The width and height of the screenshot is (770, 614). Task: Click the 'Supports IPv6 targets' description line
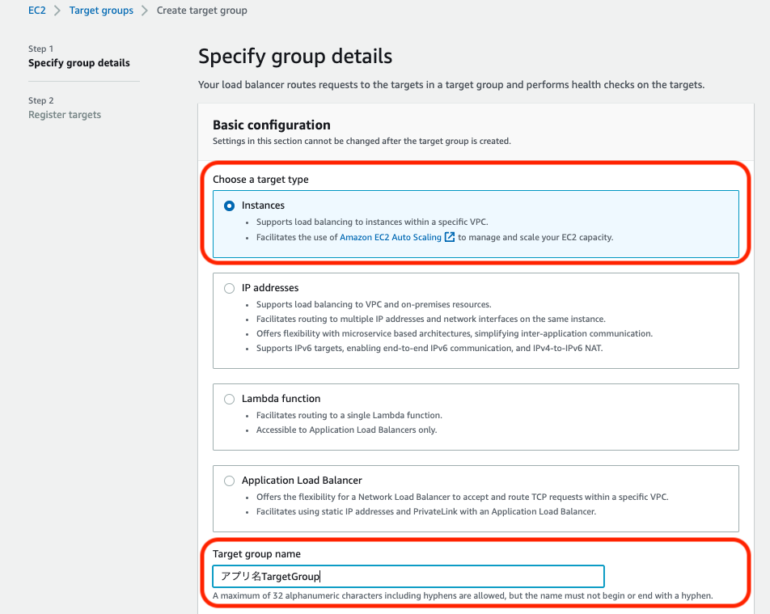pyautogui.click(x=429, y=349)
